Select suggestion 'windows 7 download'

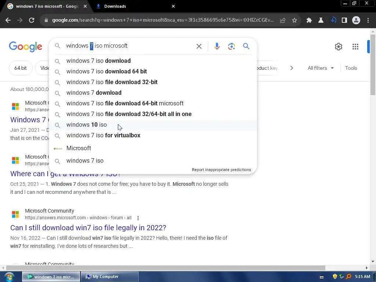153,93
